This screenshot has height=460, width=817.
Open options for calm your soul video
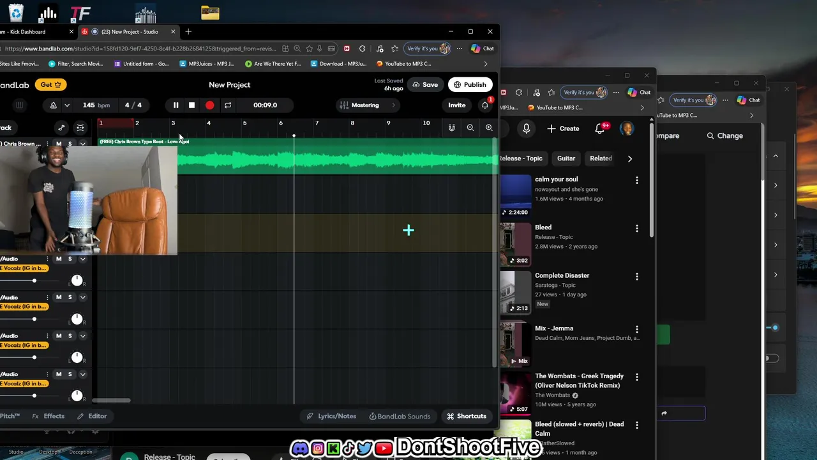tap(636, 180)
